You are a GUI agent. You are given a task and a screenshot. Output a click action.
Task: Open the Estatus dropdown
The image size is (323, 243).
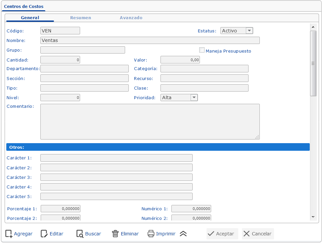point(250,31)
